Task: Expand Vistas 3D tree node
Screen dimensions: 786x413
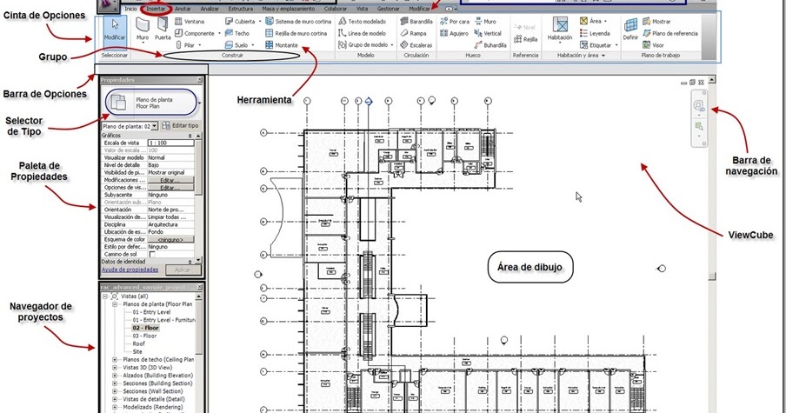Action: click(x=114, y=368)
